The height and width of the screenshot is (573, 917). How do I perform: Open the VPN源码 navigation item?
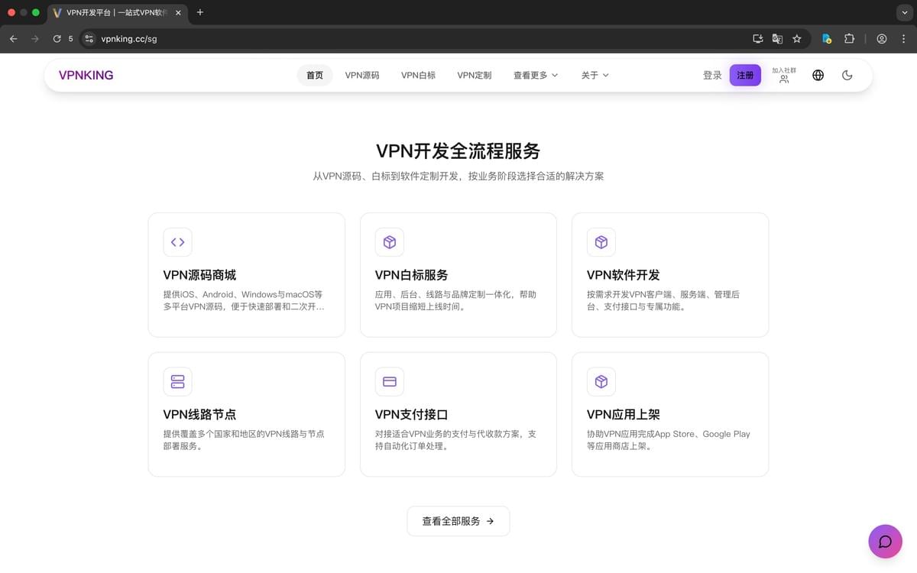pyautogui.click(x=362, y=75)
